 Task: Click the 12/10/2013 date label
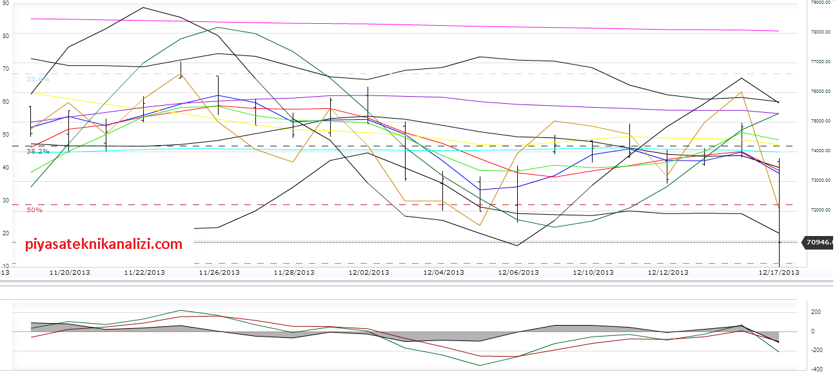[593, 273]
